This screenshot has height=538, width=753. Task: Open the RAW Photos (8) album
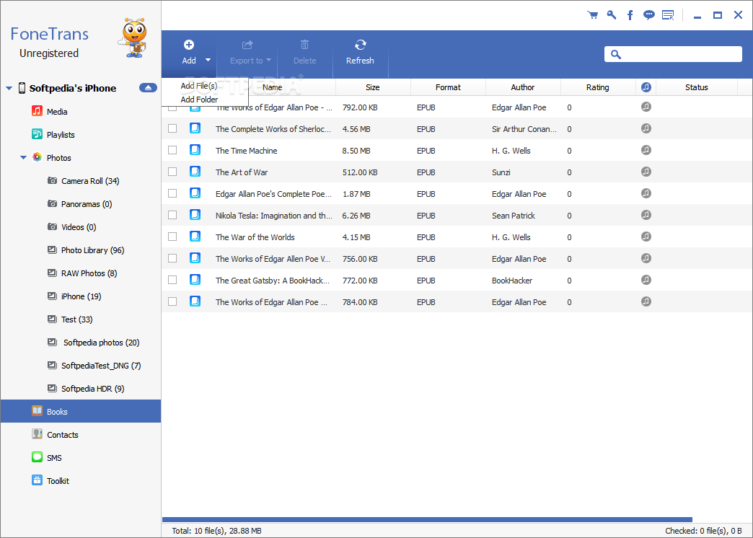89,273
